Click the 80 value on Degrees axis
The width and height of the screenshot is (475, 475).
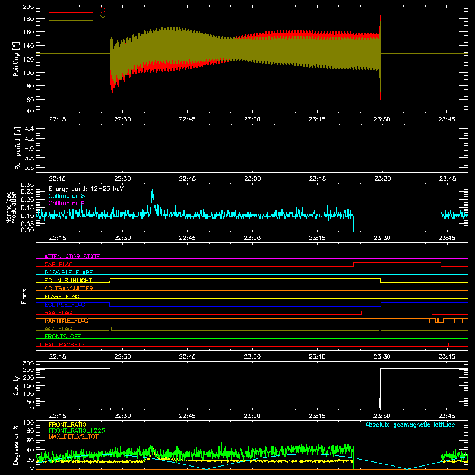(30, 430)
